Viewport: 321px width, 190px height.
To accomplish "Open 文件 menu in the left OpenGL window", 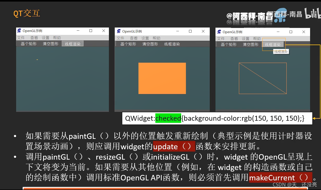I will tap(21, 38).
